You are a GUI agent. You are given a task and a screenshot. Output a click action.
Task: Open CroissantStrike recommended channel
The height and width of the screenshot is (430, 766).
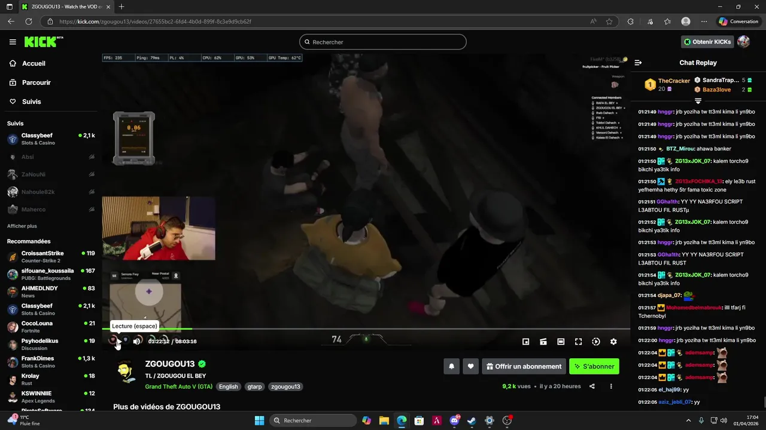pyautogui.click(x=51, y=257)
